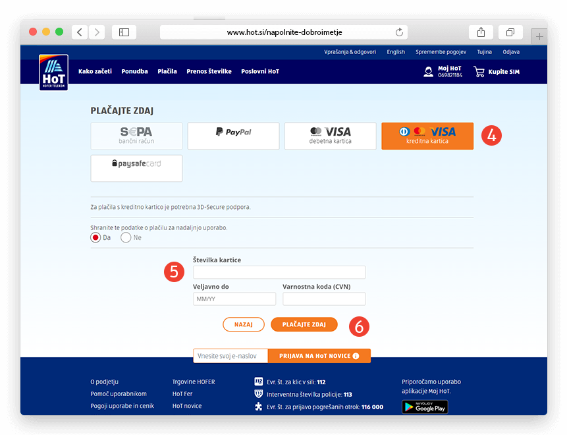This screenshot has width=567, height=435.
Task: Open the Kako začeti menu
Action: point(95,71)
